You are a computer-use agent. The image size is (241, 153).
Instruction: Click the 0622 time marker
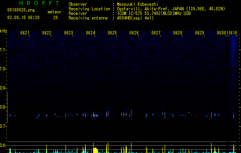47,33
